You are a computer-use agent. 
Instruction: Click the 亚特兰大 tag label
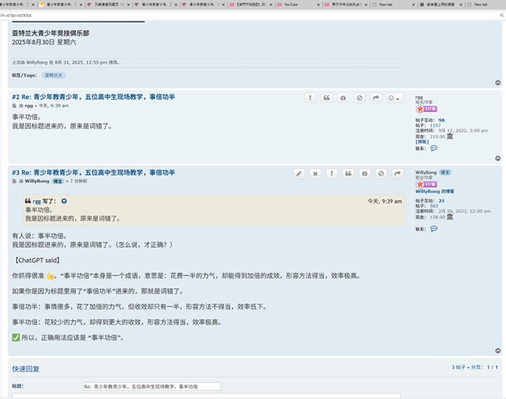coord(53,74)
